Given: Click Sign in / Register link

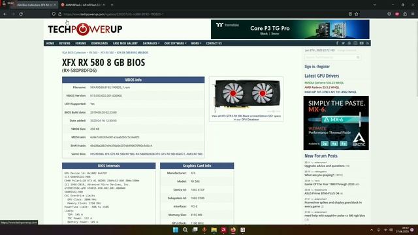Looking at the screenshot, I should (x=317, y=67).
